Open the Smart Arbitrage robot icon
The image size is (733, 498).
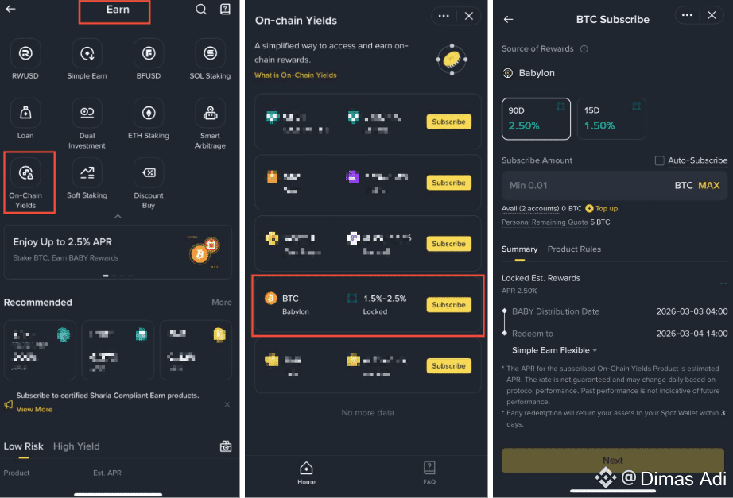[210, 113]
